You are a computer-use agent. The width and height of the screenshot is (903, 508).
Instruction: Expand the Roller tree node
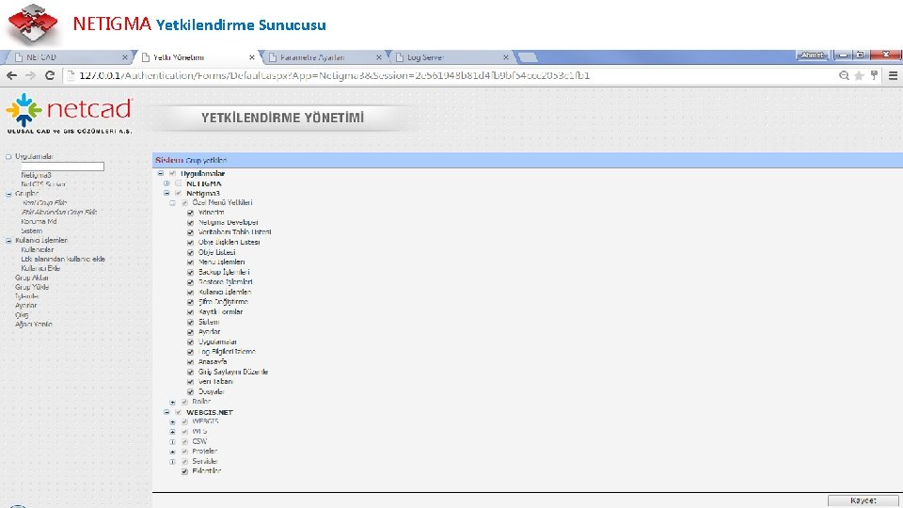click(172, 402)
